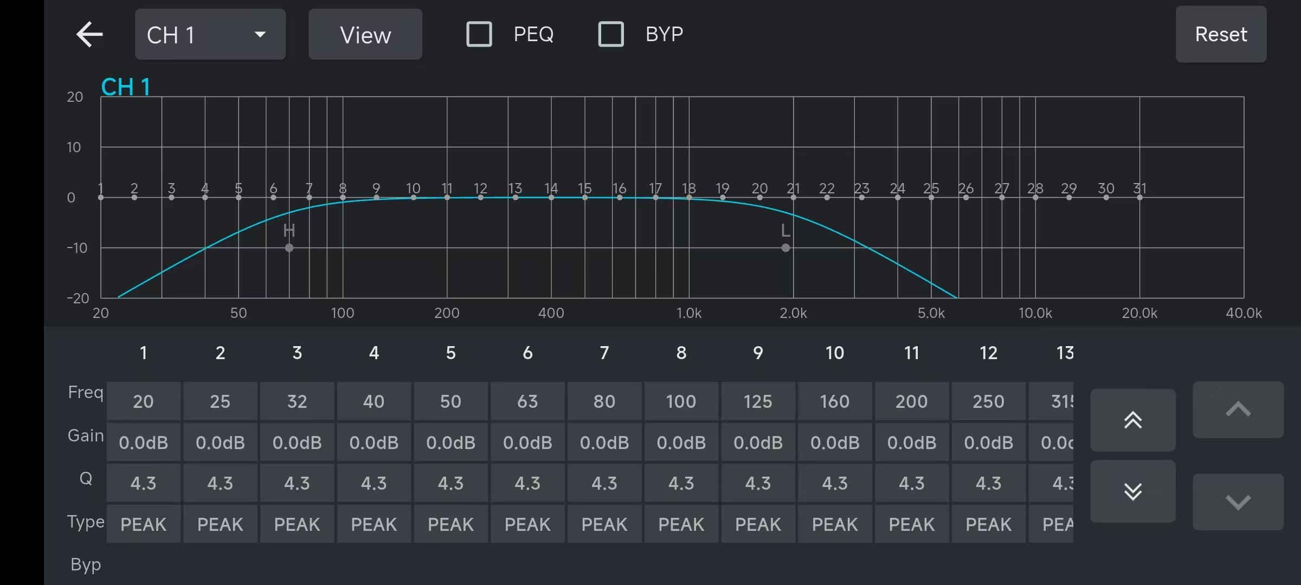Select the high-pass H filter handle

pos(289,248)
